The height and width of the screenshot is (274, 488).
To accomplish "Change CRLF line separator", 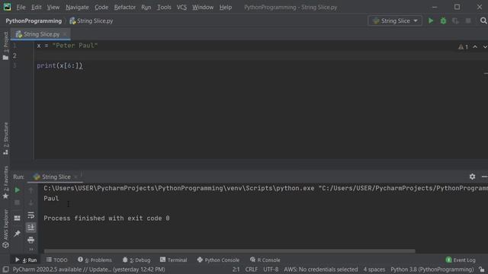I will [251, 269].
